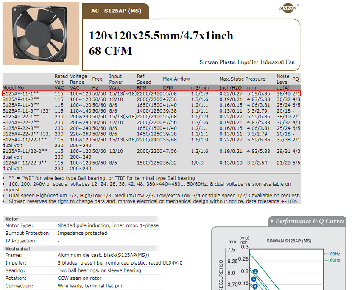
Task: Click the 60Hz legend entry
Action: pyautogui.click(x=332, y=260)
